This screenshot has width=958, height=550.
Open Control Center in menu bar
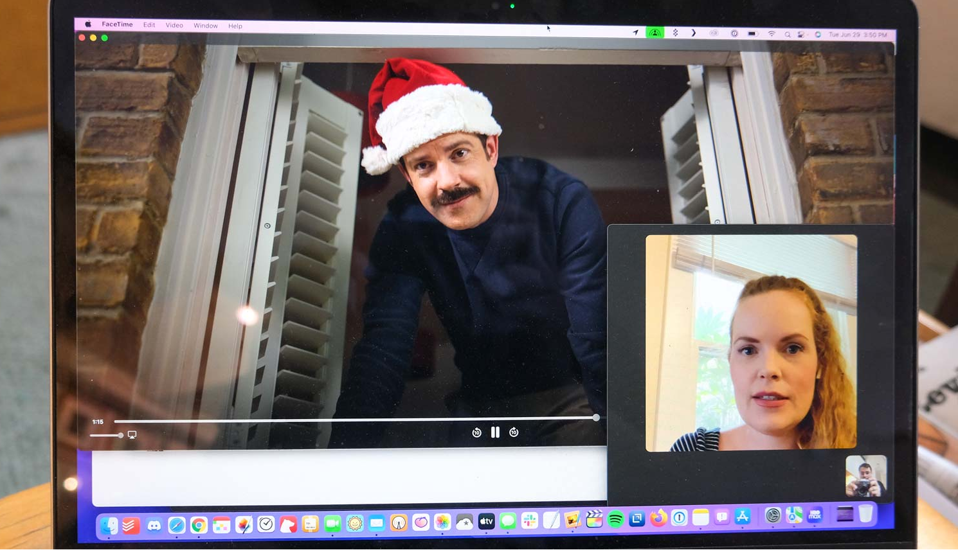(x=801, y=35)
